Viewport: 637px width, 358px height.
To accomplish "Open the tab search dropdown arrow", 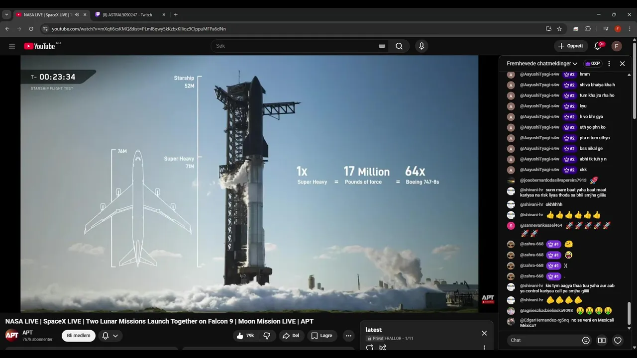I will (6, 15).
